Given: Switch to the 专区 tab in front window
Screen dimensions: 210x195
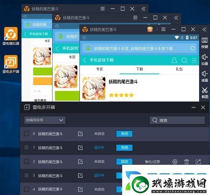Looking at the screenshot, I should tap(100, 69).
